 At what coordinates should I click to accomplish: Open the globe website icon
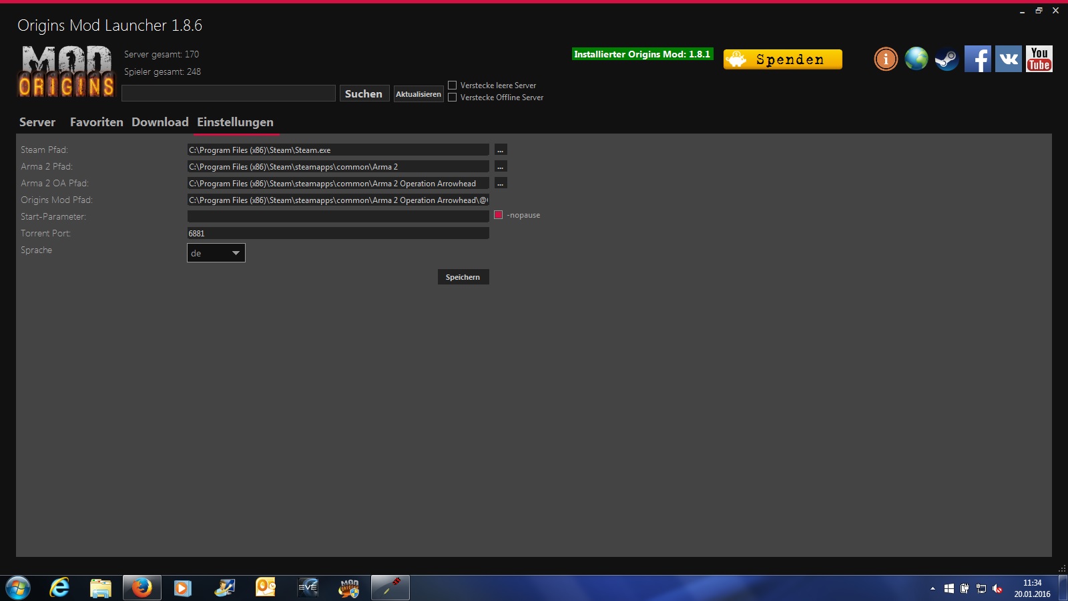pyautogui.click(x=916, y=59)
